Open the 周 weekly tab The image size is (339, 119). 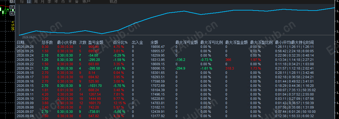[x=36, y=2]
